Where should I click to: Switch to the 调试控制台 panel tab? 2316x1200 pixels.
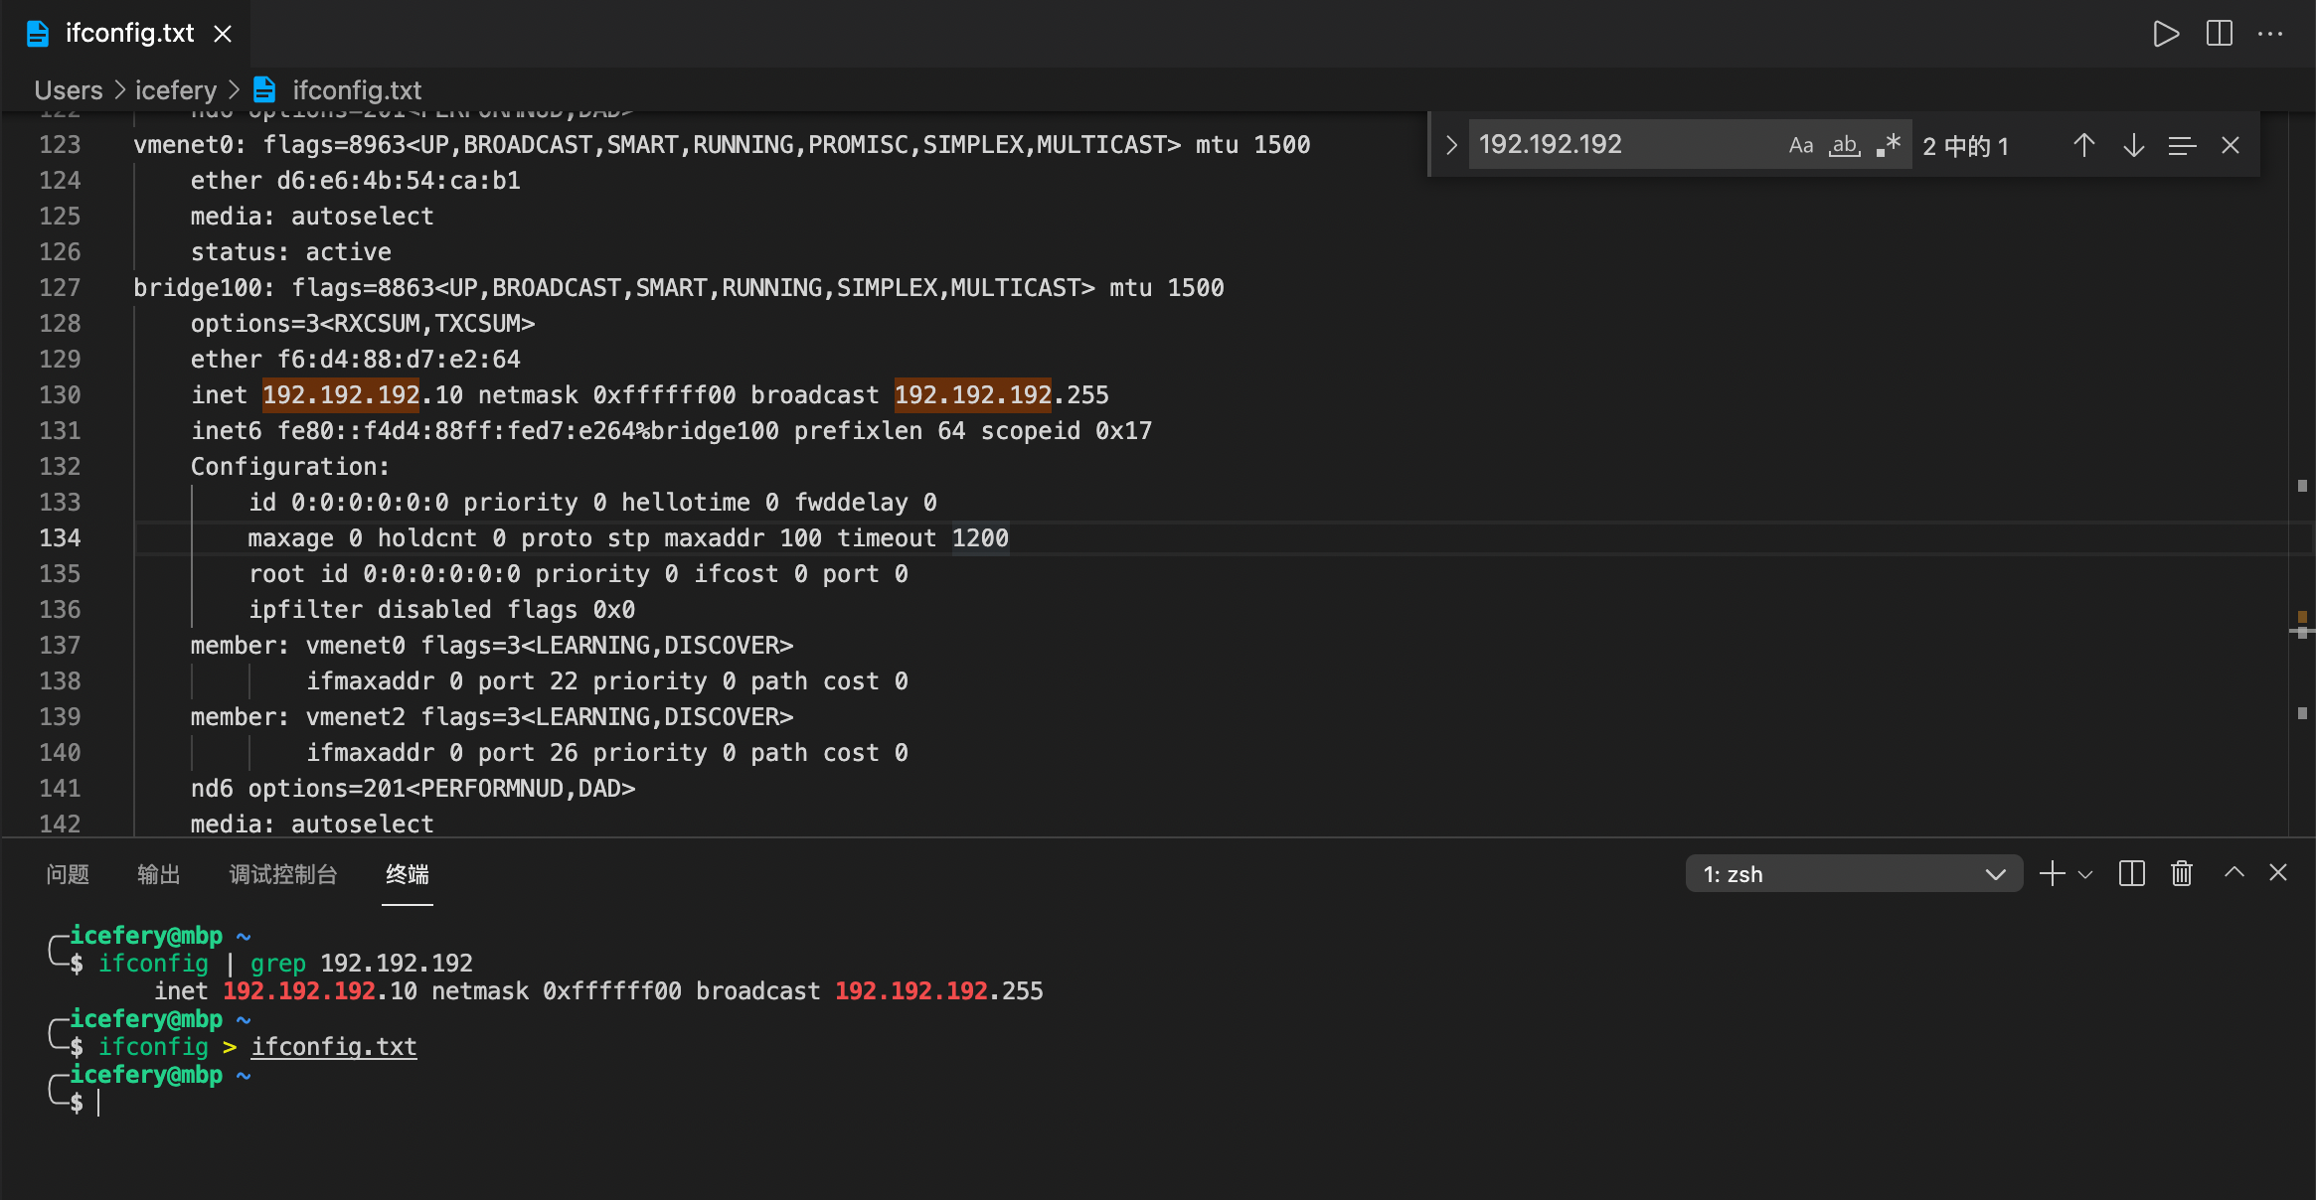(283, 874)
